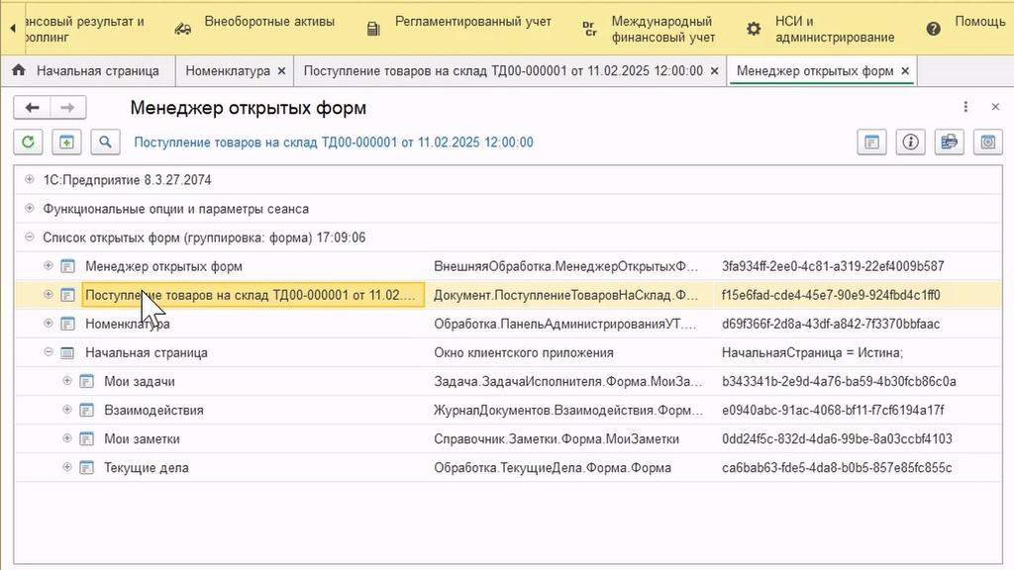
Task: Click the camera screenshot icon at right
Action: pos(988,142)
